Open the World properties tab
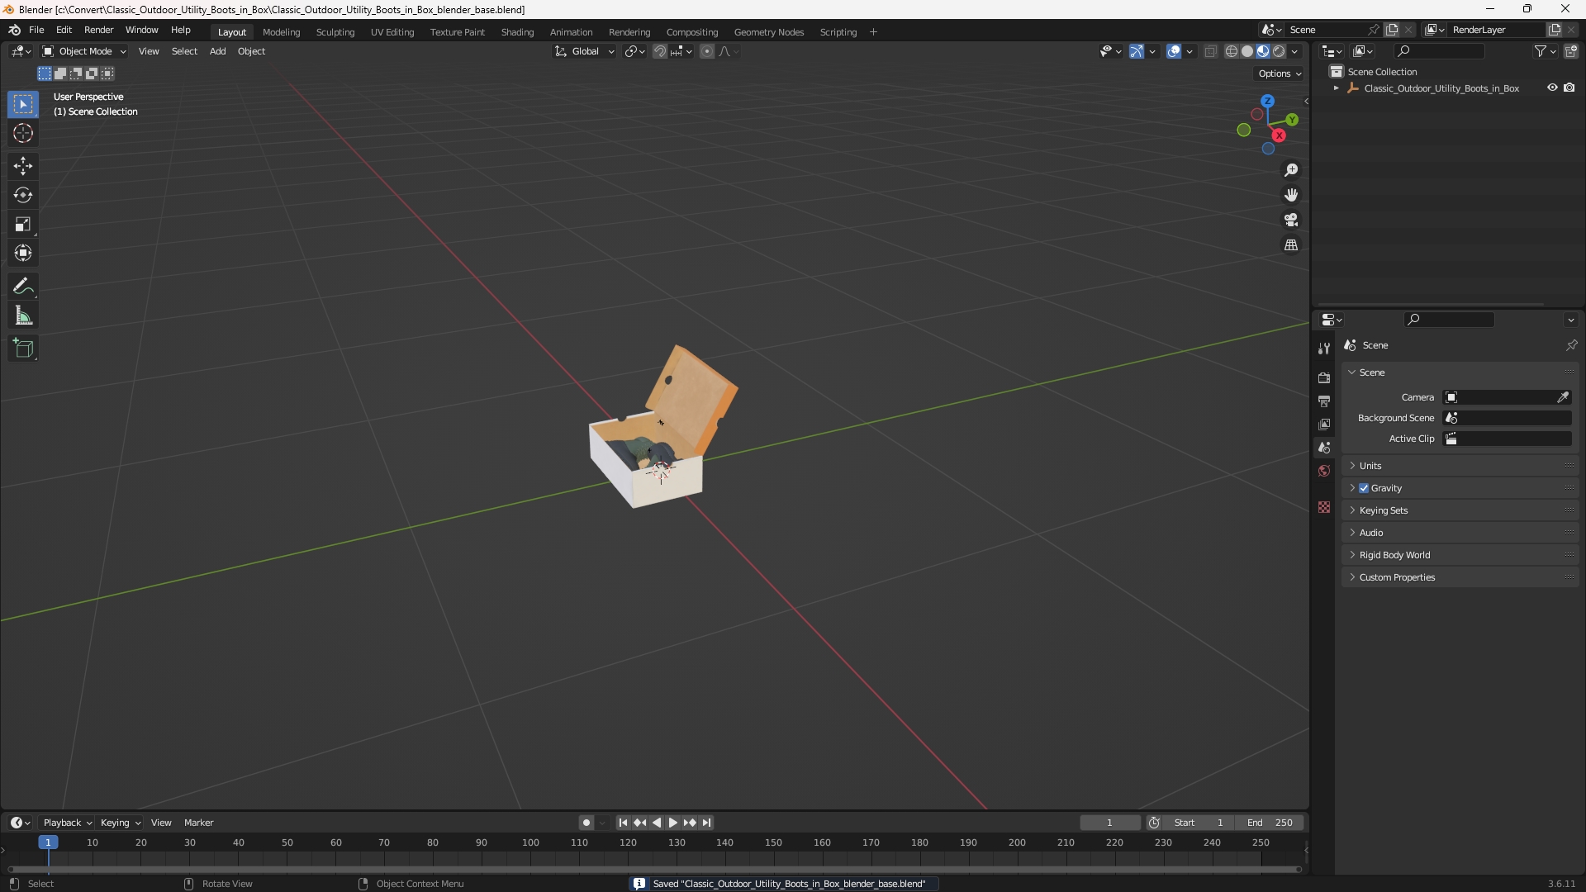Viewport: 1586px width, 892px height. click(x=1324, y=471)
